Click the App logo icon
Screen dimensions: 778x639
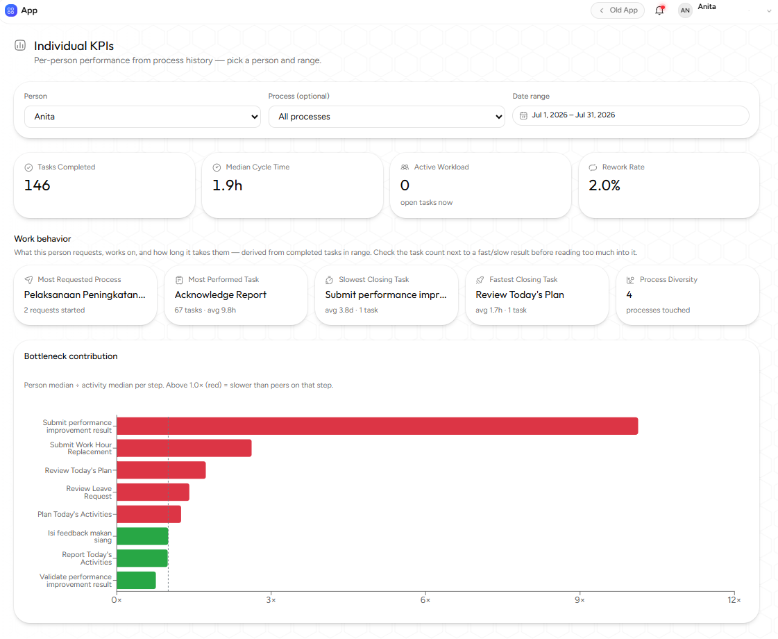tap(10, 10)
